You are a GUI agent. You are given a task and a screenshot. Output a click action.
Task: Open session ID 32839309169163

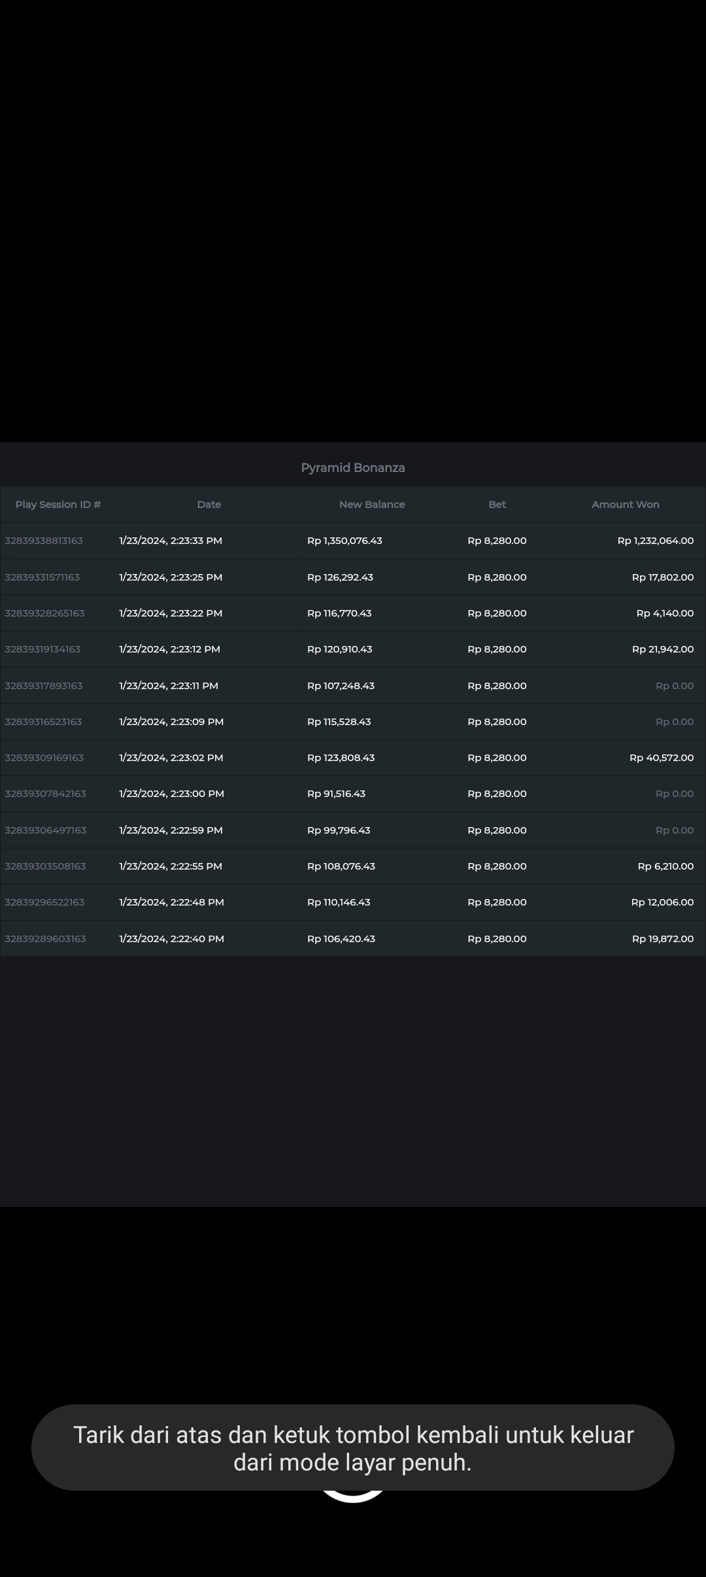coord(44,758)
